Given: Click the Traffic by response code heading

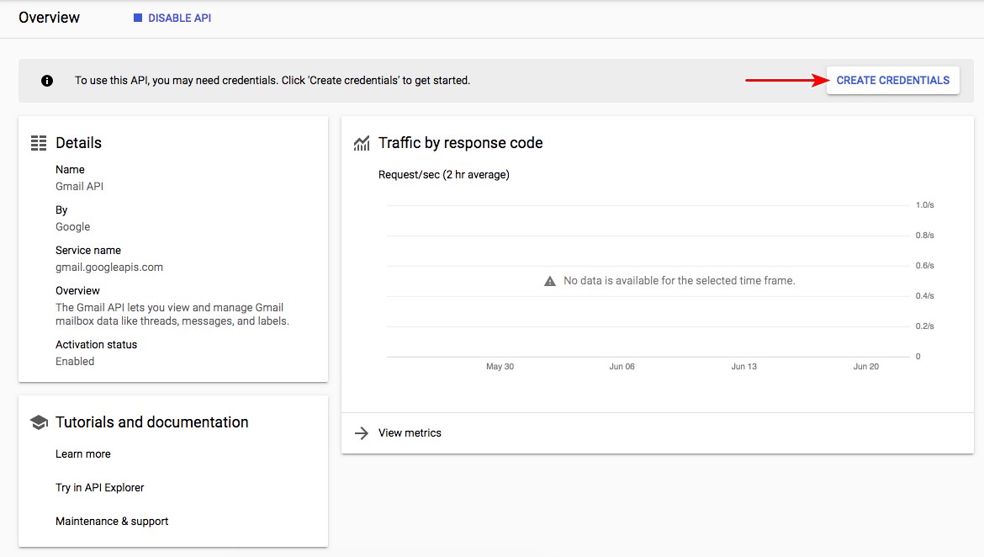Looking at the screenshot, I should [461, 143].
